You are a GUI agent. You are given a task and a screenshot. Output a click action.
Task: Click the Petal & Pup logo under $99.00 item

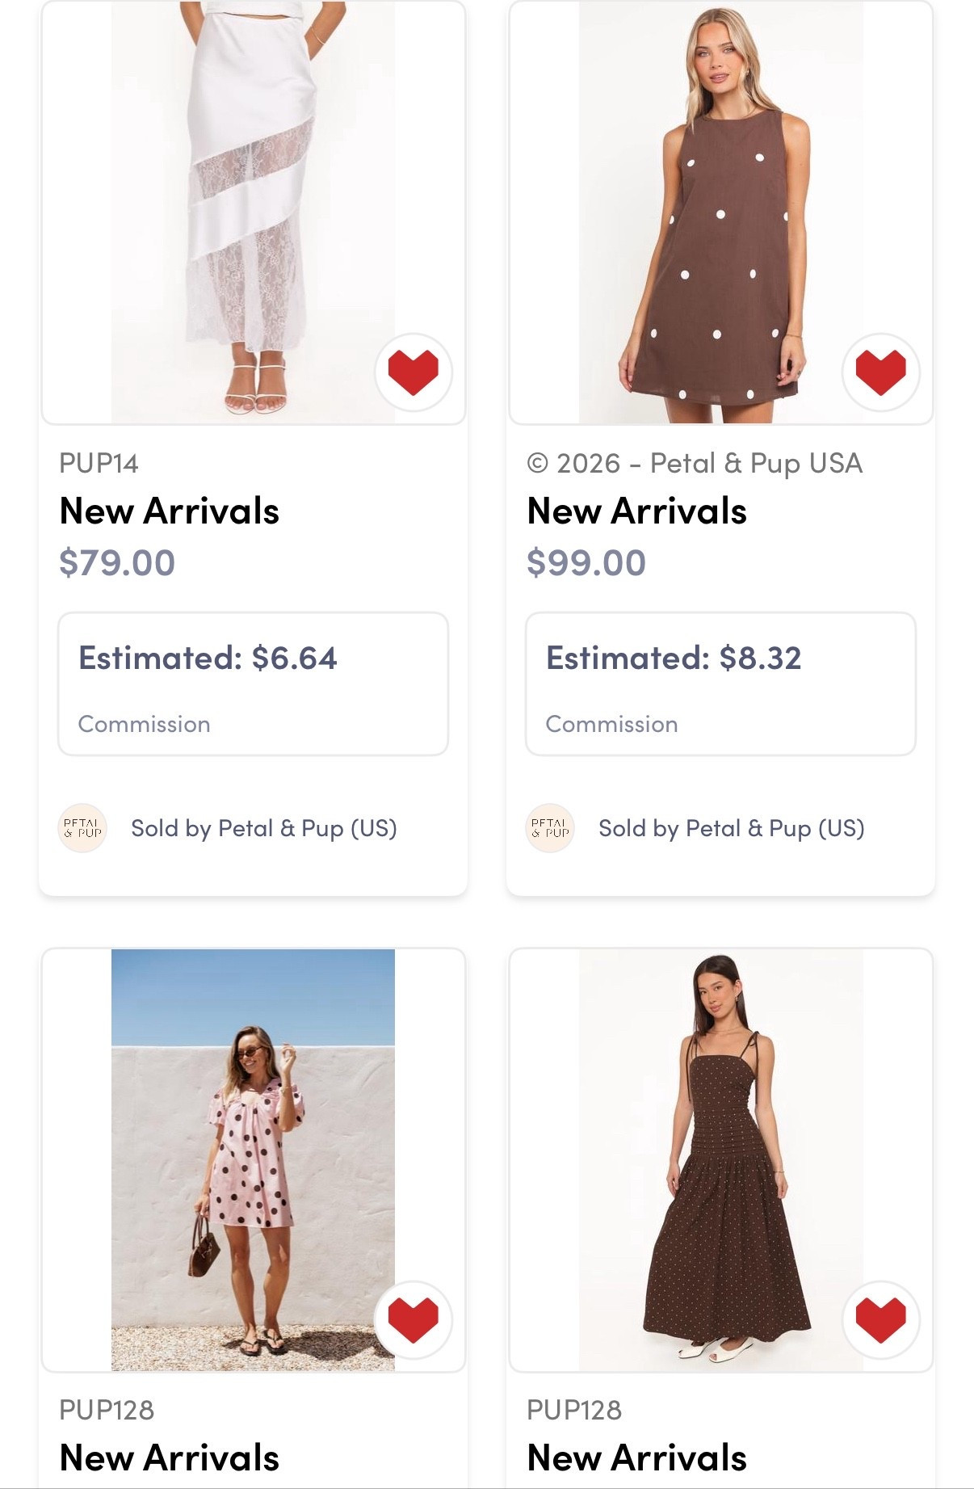pyautogui.click(x=550, y=828)
